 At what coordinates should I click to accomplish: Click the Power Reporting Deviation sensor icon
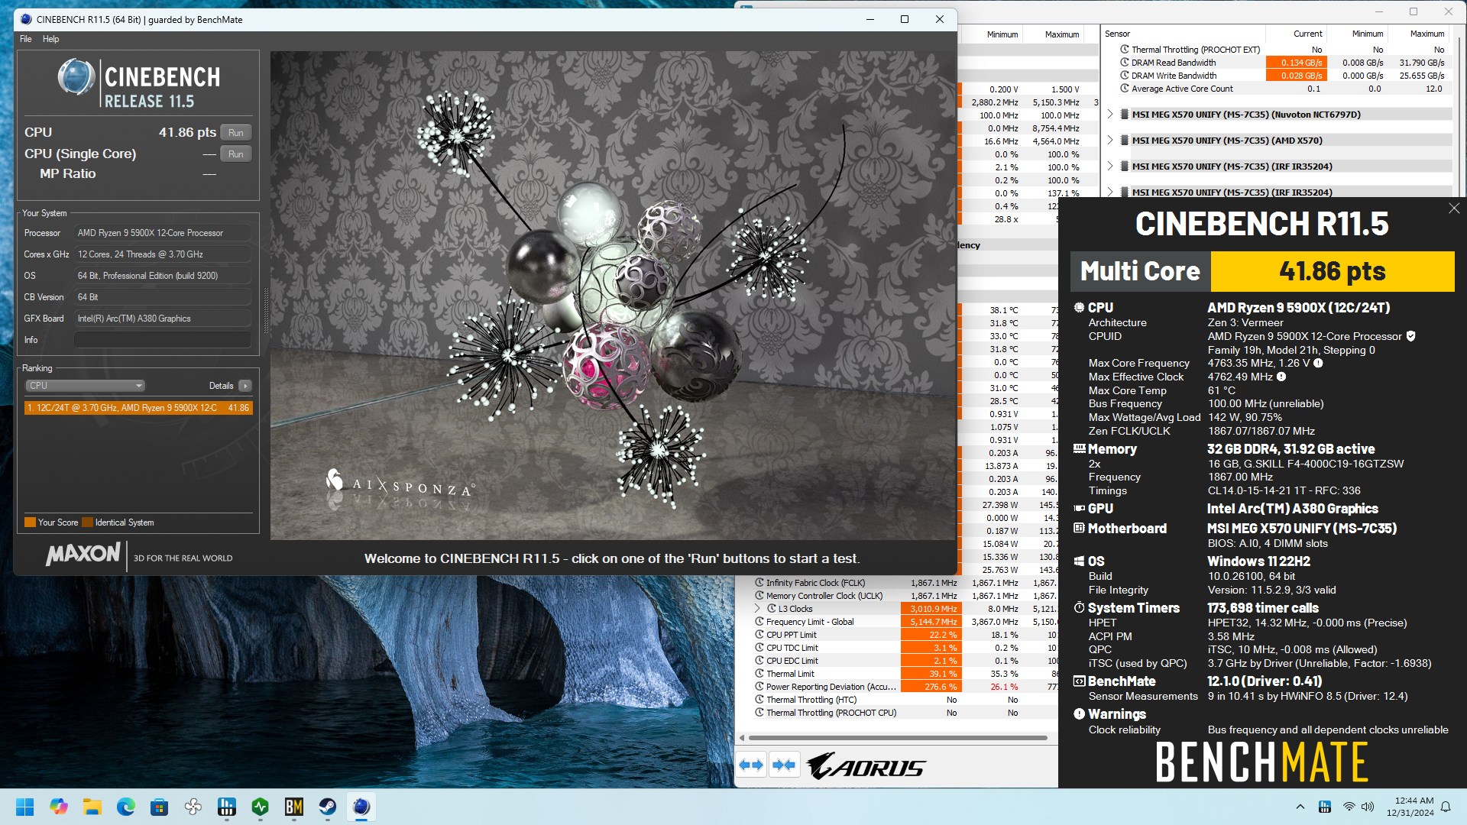759,687
